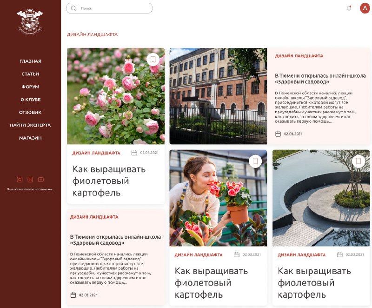Bookmark the woman with flowerpot article
Image resolution: width=372 pixels, height=308 pixels.
pyautogui.click(x=255, y=161)
